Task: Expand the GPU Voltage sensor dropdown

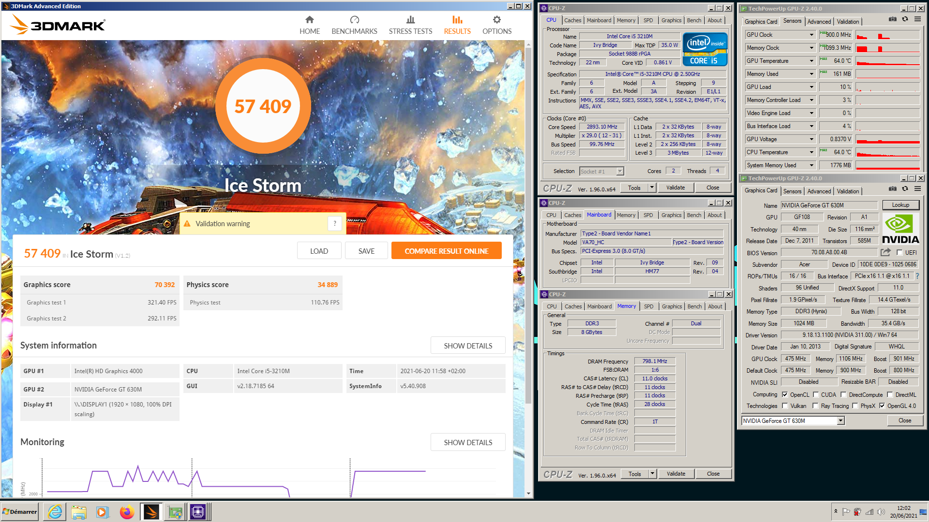Action: click(x=811, y=139)
